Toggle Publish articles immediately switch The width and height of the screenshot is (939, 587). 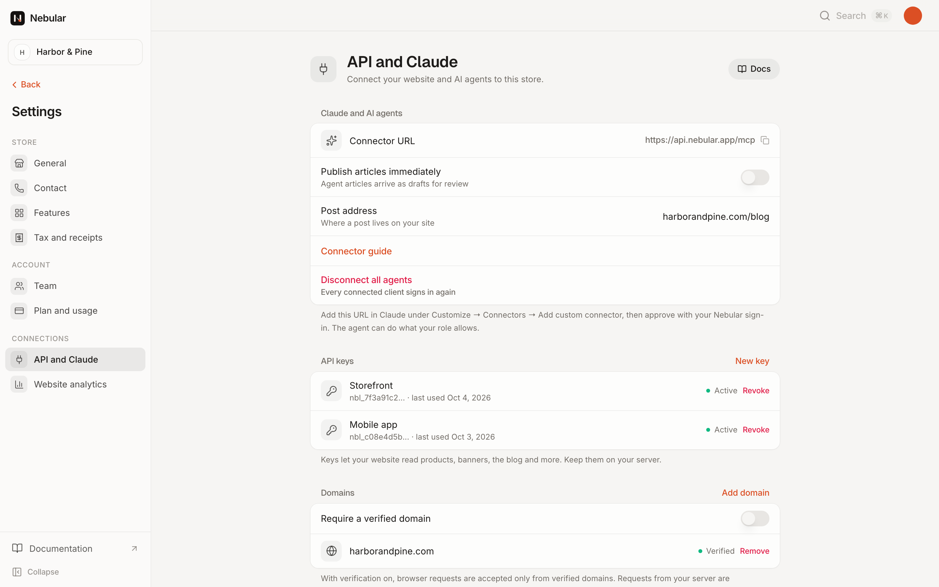(x=755, y=177)
